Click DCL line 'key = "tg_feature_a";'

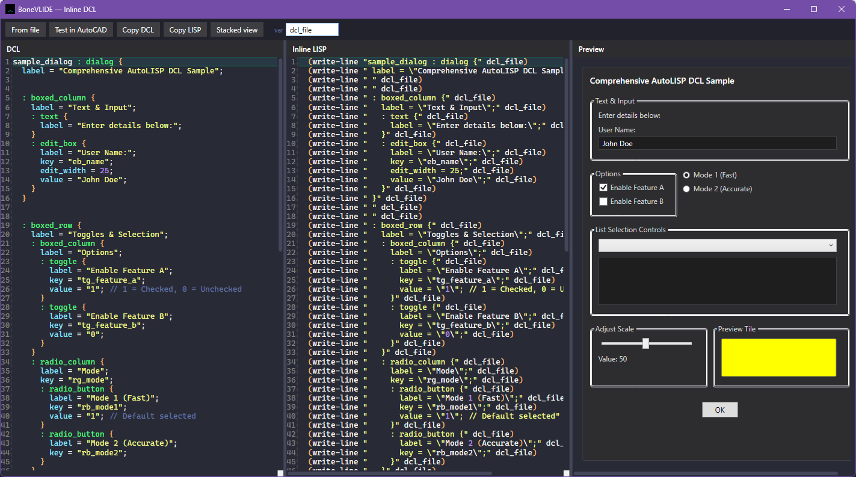point(97,280)
